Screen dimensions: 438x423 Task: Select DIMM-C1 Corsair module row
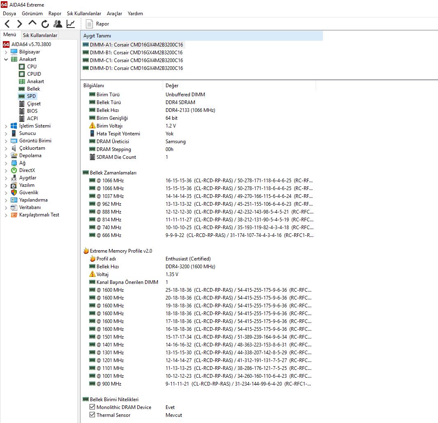133,60
